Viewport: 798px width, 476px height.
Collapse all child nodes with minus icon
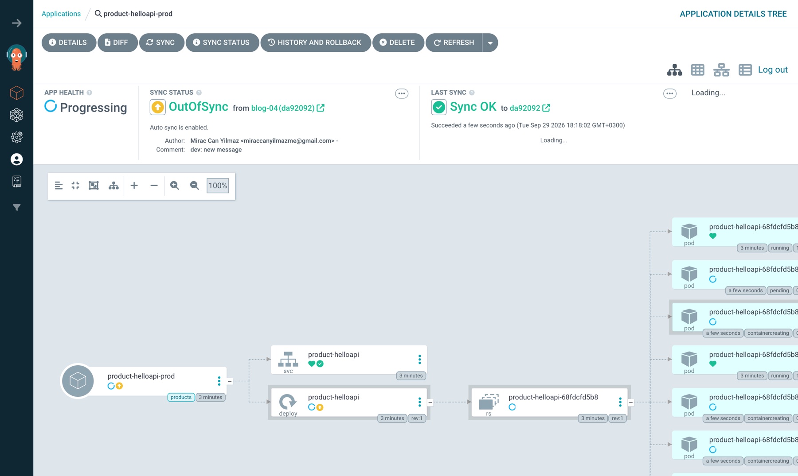point(154,186)
